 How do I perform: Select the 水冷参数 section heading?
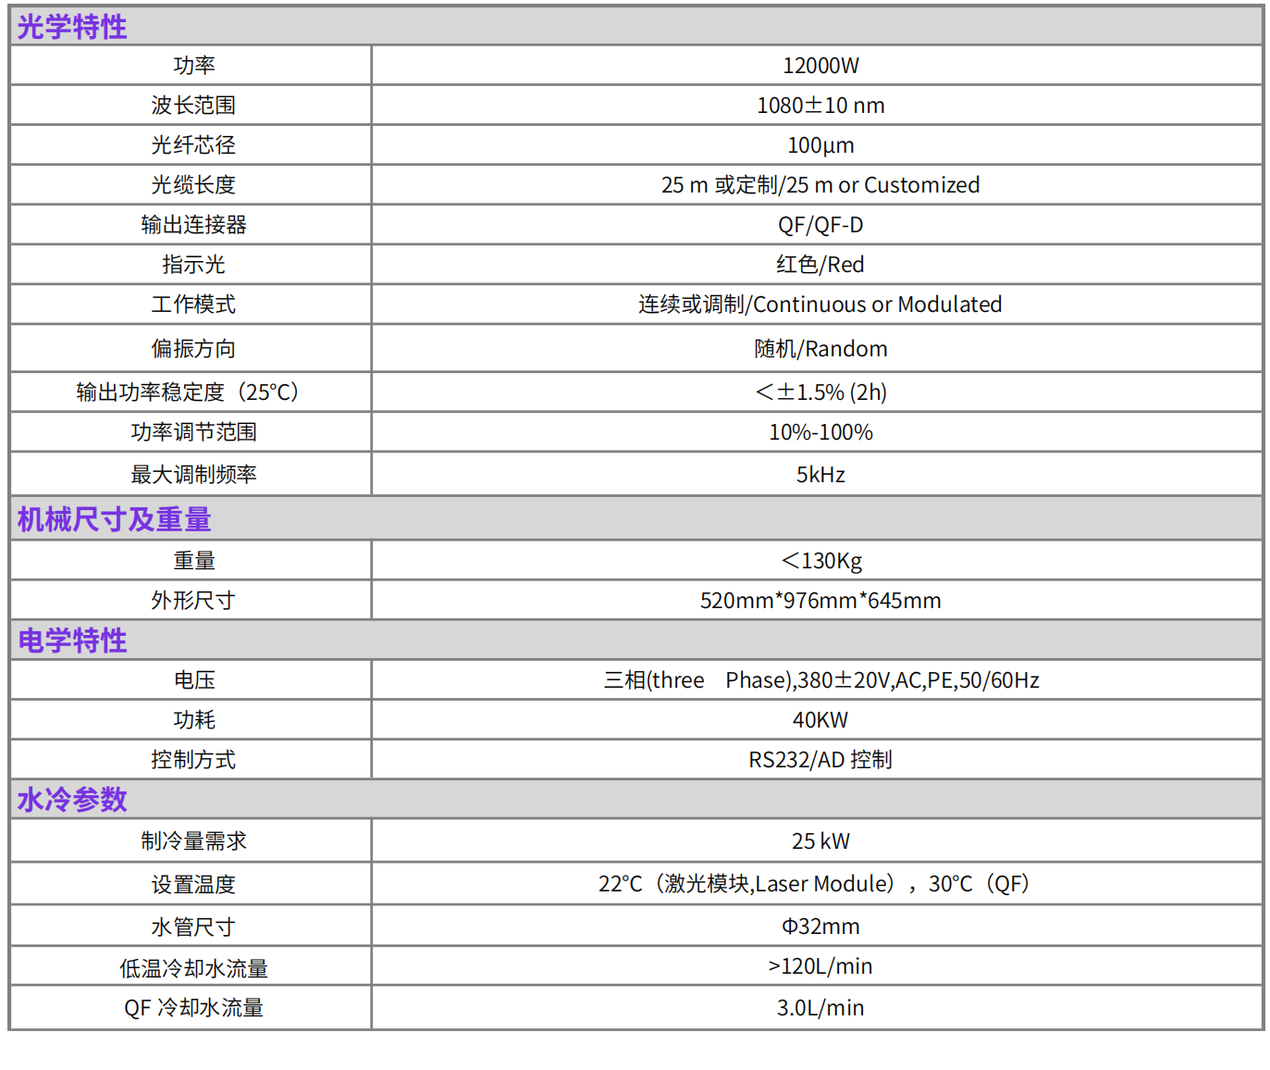point(72,799)
